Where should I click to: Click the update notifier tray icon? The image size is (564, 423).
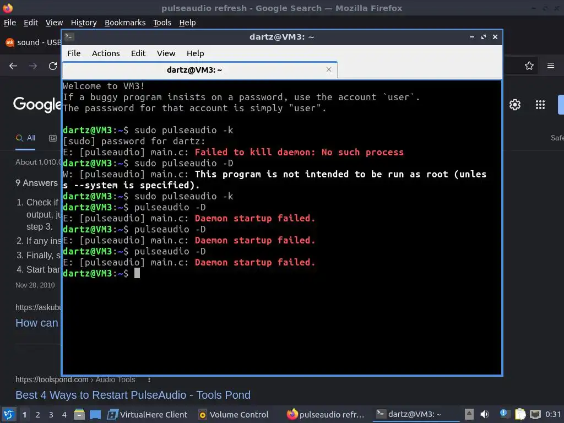click(x=503, y=414)
